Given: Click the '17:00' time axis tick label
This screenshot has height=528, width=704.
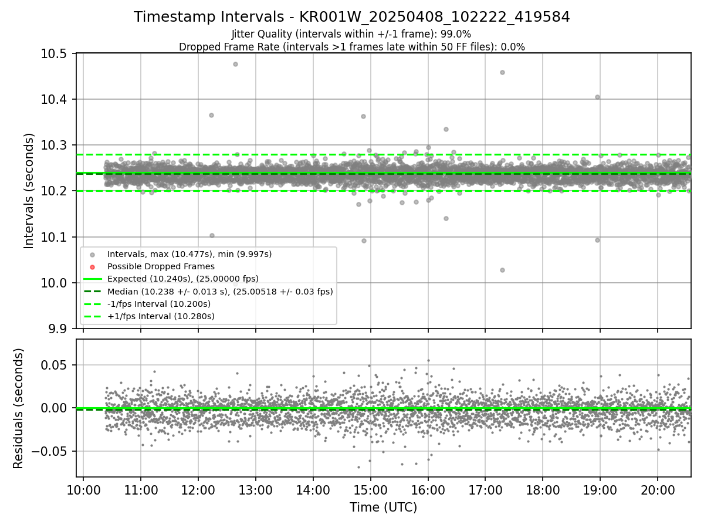Looking at the screenshot, I should point(485,490).
